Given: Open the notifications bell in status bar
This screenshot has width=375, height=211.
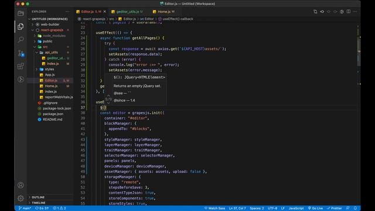Looking at the screenshot, I should pos(356,208).
